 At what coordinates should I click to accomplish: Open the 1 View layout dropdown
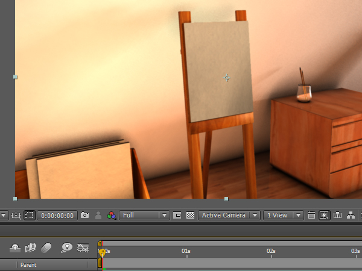(x=281, y=215)
